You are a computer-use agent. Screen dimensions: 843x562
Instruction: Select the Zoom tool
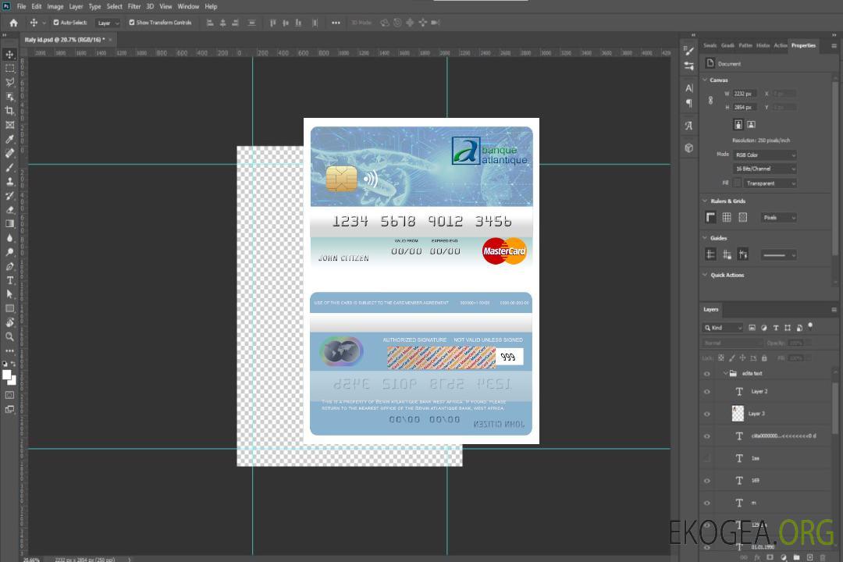(9, 336)
